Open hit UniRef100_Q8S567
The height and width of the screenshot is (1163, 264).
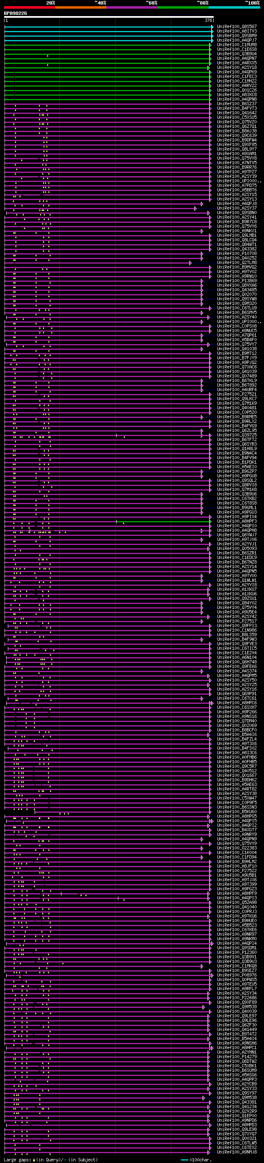click(237, 27)
